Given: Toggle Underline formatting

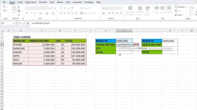Looking at the screenshot, I should tap(34, 13).
